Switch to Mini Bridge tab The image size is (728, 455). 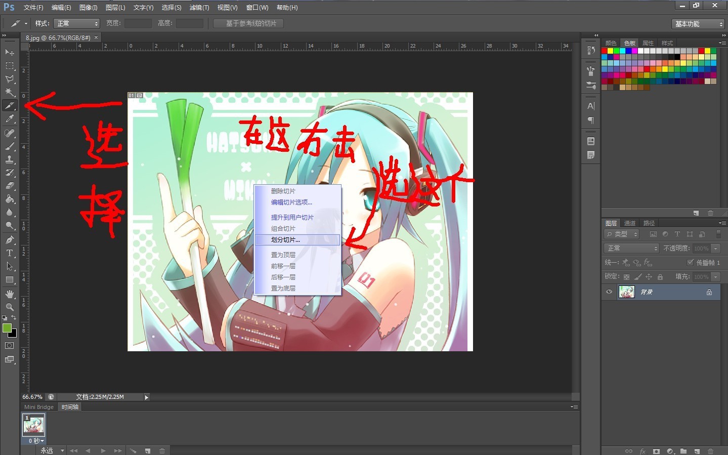click(39, 407)
